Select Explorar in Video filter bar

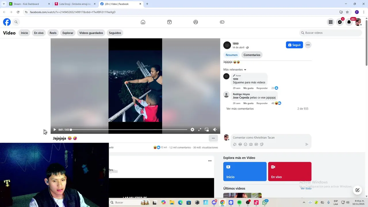point(68,33)
